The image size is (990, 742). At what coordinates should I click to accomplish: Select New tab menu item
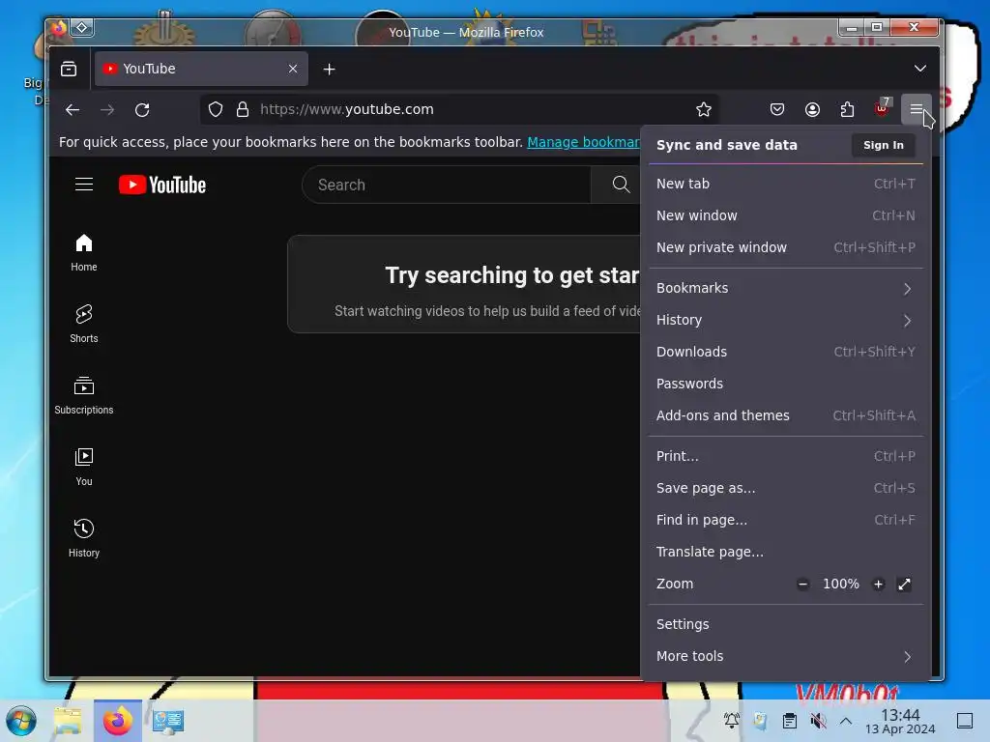coord(786,184)
